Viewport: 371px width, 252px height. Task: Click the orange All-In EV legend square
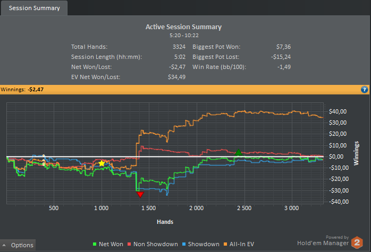(x=226, y=244)
